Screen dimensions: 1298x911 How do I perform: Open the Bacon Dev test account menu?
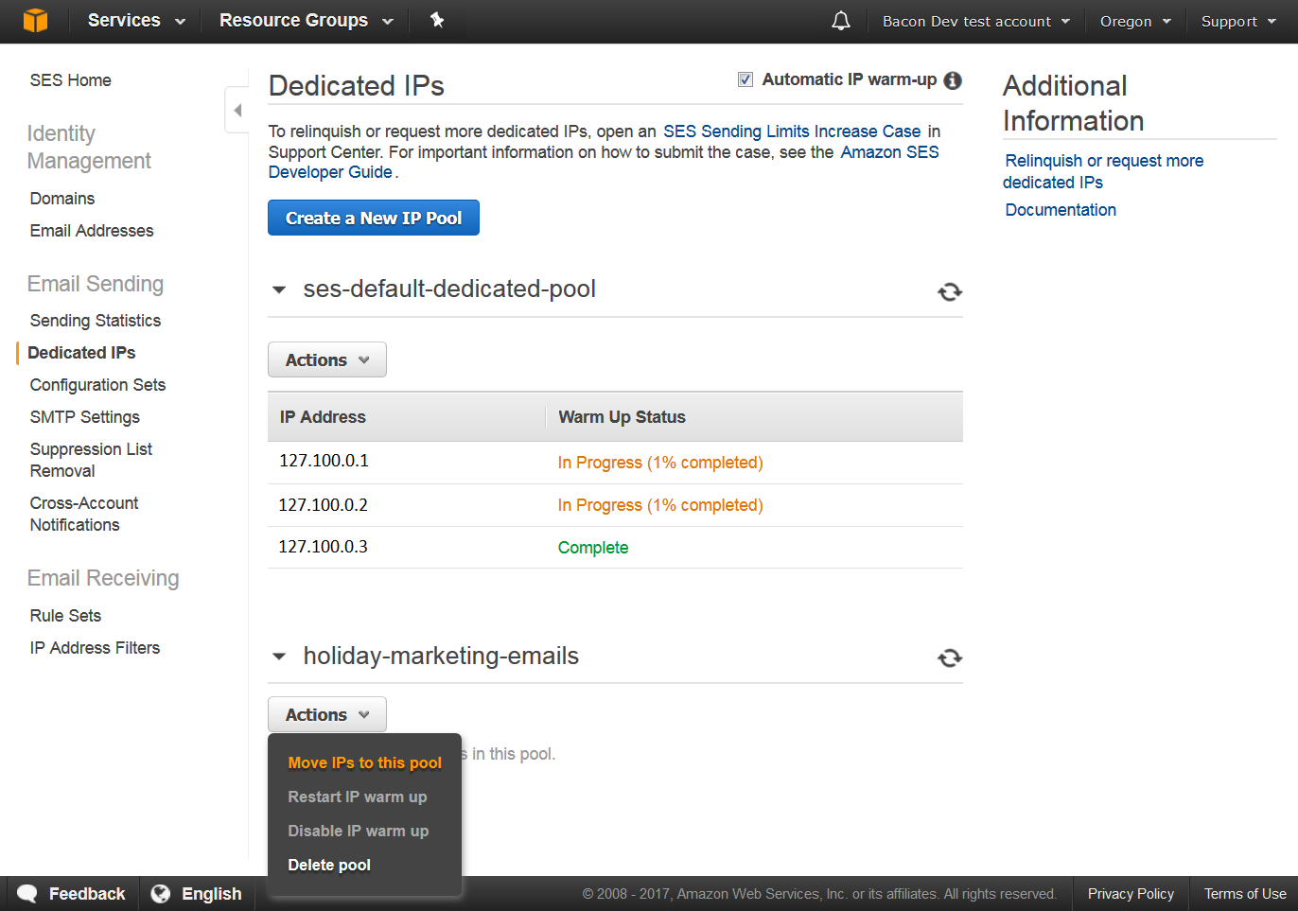coord(976,21)
